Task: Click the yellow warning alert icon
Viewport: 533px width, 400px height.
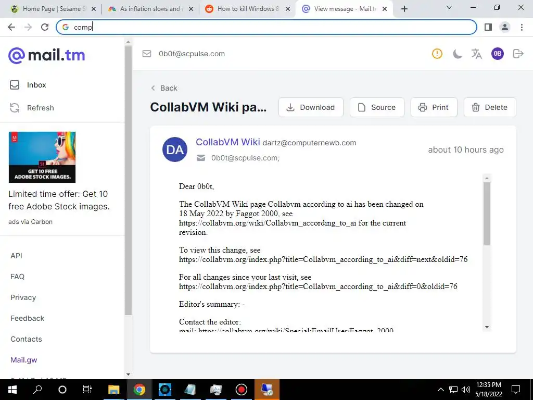Action: [x=437, y=54]
